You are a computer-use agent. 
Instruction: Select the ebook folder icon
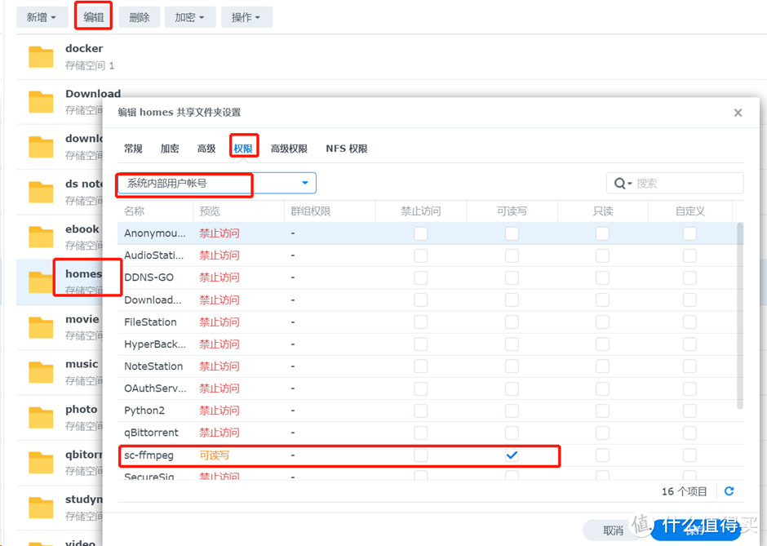coord(41,237)
